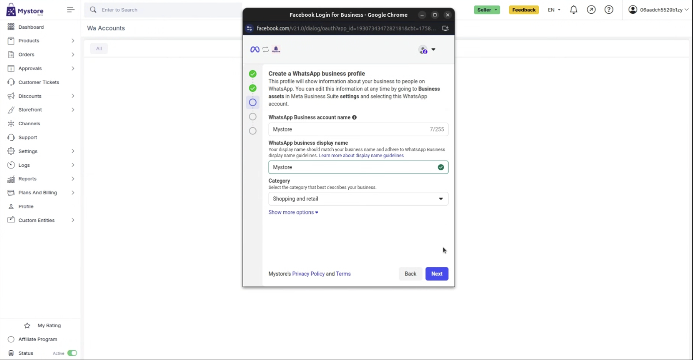Select the fourth step circle indicator
Screen dimensions: 693x360
click(x=252, y=116)
